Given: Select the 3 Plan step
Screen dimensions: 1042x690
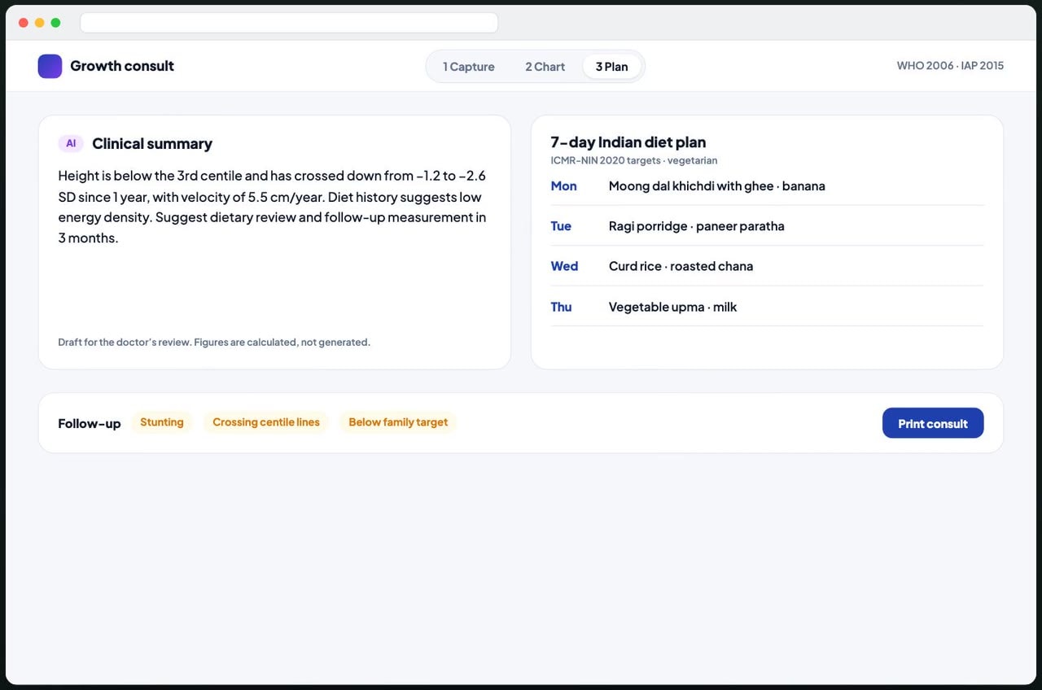Looking at the screenshot, I should (x=611, y=67).
